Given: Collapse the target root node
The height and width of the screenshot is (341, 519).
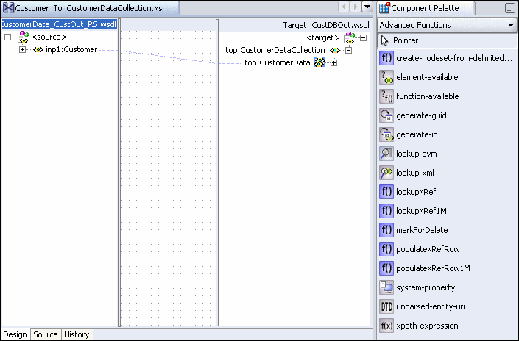Looking at the screenshot, I should (x=364, y=37).
